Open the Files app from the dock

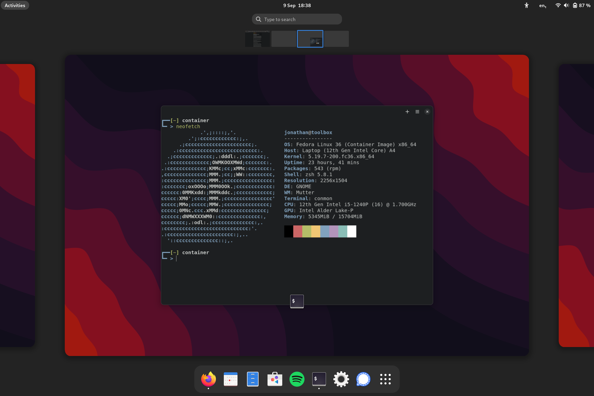[x=253, y=379]
